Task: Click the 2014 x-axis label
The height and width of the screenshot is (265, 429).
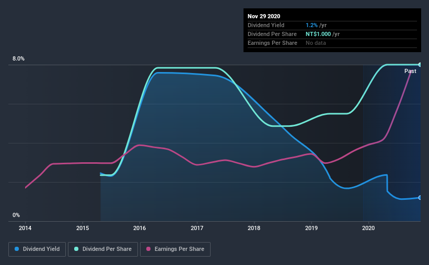Action: 25,228
